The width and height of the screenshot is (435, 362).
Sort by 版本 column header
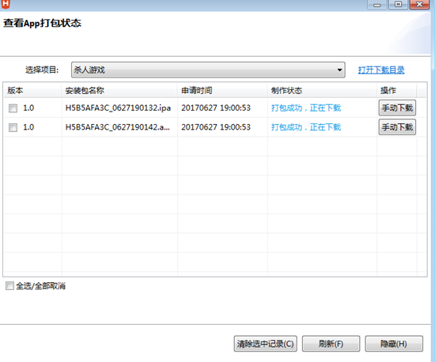click(32, 90)
